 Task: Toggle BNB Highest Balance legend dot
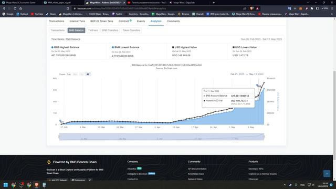pyautogui.click(x=52, y=47)
